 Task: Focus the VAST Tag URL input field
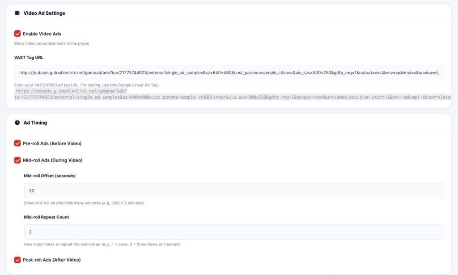pos(229,72)
